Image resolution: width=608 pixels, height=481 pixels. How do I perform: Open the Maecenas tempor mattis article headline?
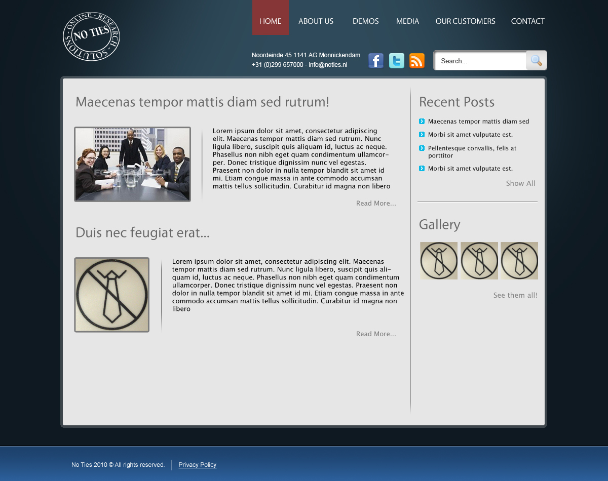202,102
